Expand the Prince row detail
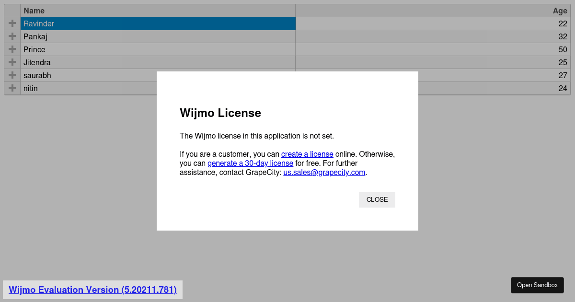Image resolution: width=575 pixels, height=302 pixels. 12,49
